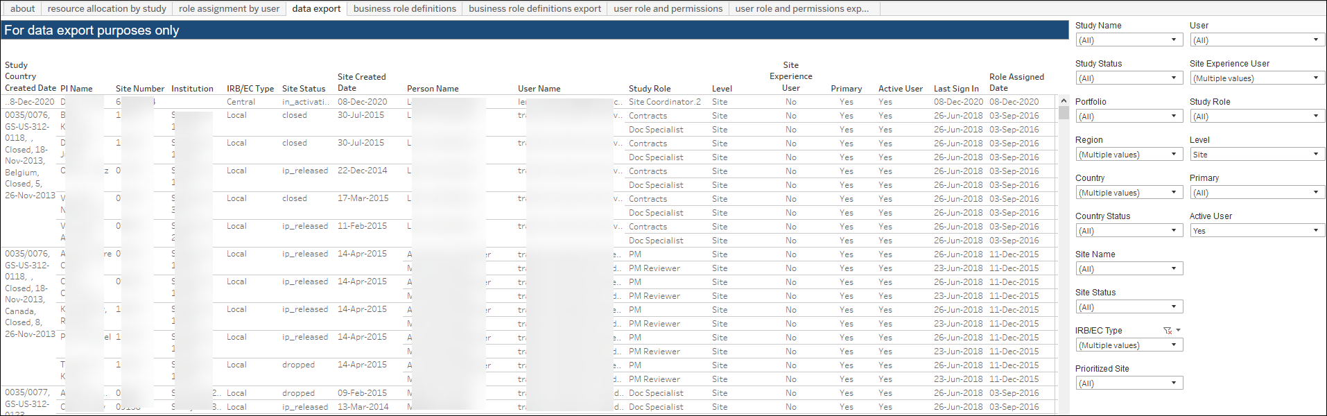Click the Site Number column header
1327x416 pixels.
pyautogui.click(x=140, y=89)
